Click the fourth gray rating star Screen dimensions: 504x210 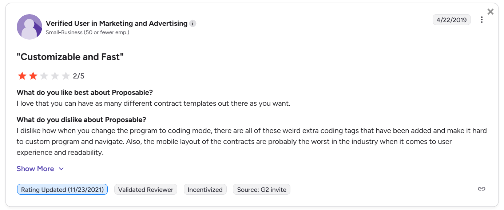(x=55, y=76)
